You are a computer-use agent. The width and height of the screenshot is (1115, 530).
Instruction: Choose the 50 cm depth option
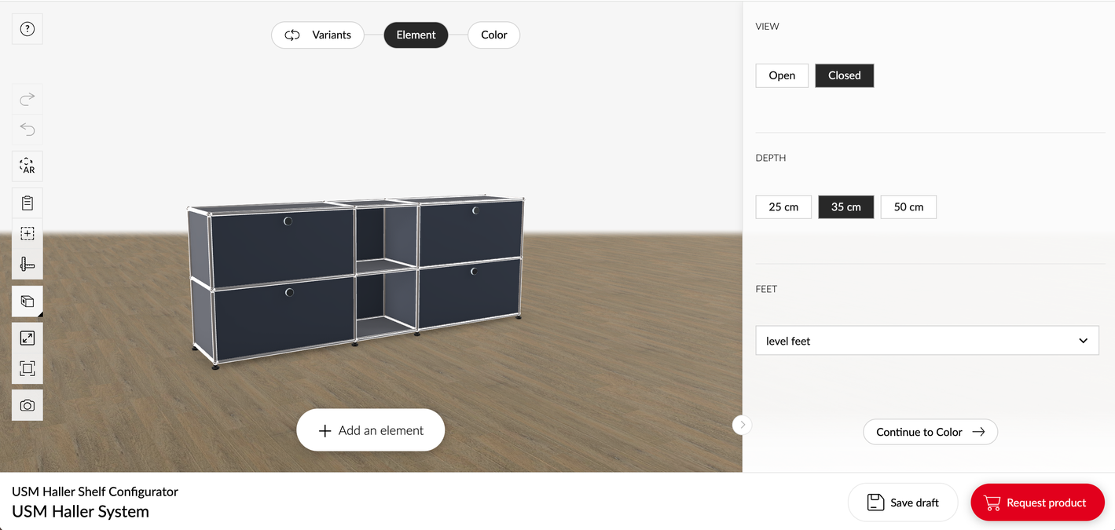click(908, 207)
